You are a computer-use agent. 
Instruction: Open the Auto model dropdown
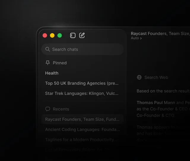(136, 38)
